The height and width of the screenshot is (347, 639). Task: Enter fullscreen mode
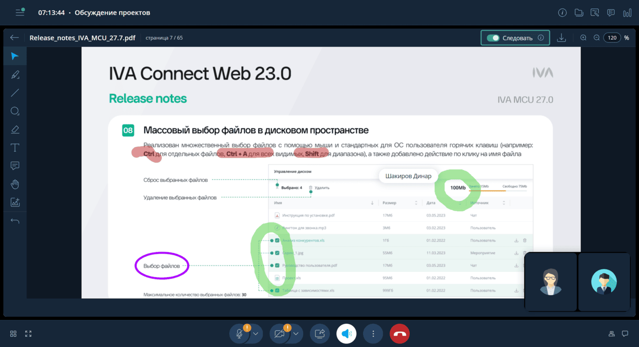(28, 334)
